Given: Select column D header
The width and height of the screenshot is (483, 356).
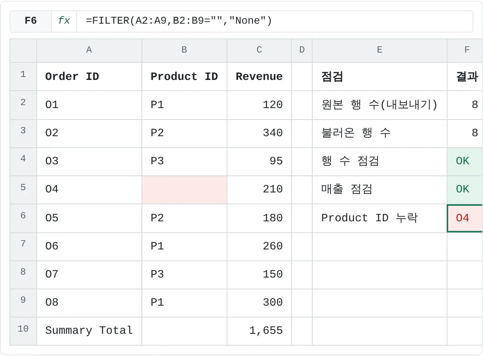Looking at the screenshot, I should coord(302,50).
